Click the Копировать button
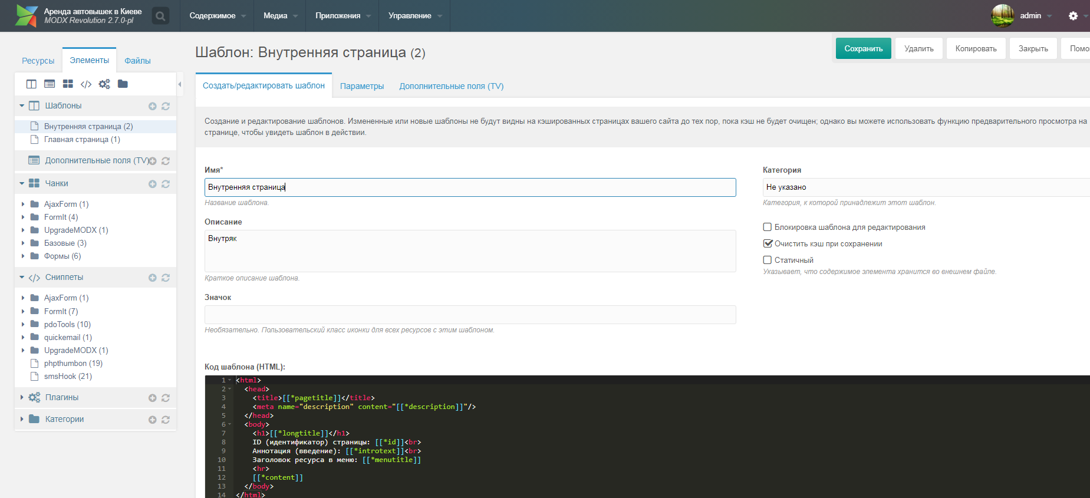 click(x=976, y=48)
